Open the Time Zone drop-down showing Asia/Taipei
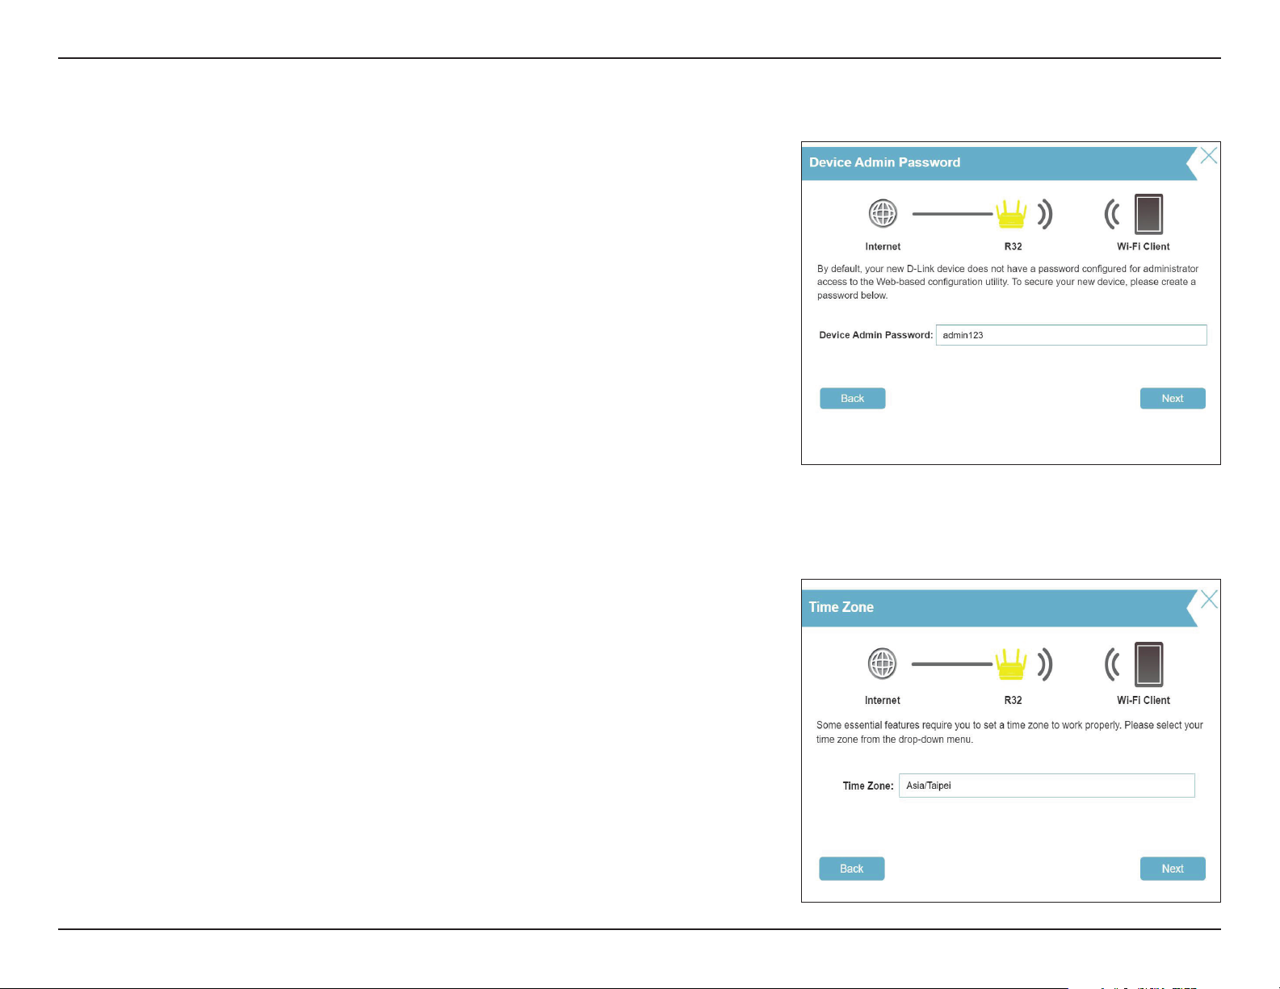The image size is (1280, 989). [1047, 786]
